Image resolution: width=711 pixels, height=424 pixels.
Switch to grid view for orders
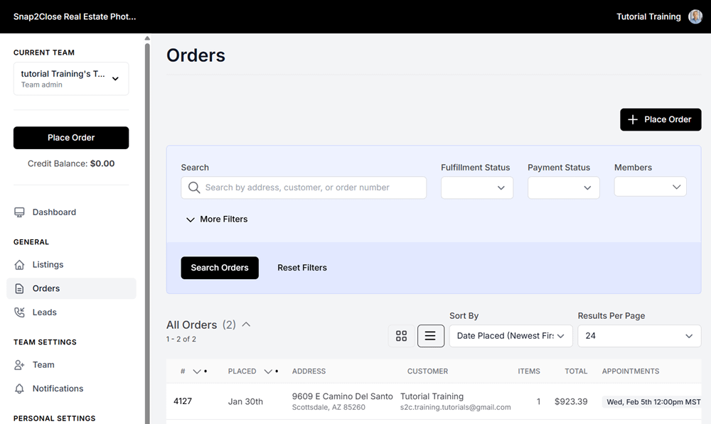(402, 335)
